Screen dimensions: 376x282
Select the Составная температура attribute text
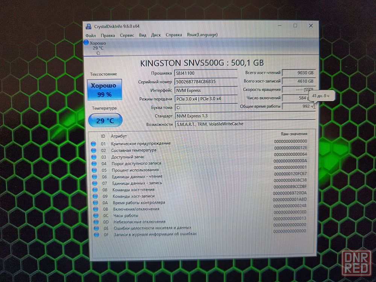(134, 150)
